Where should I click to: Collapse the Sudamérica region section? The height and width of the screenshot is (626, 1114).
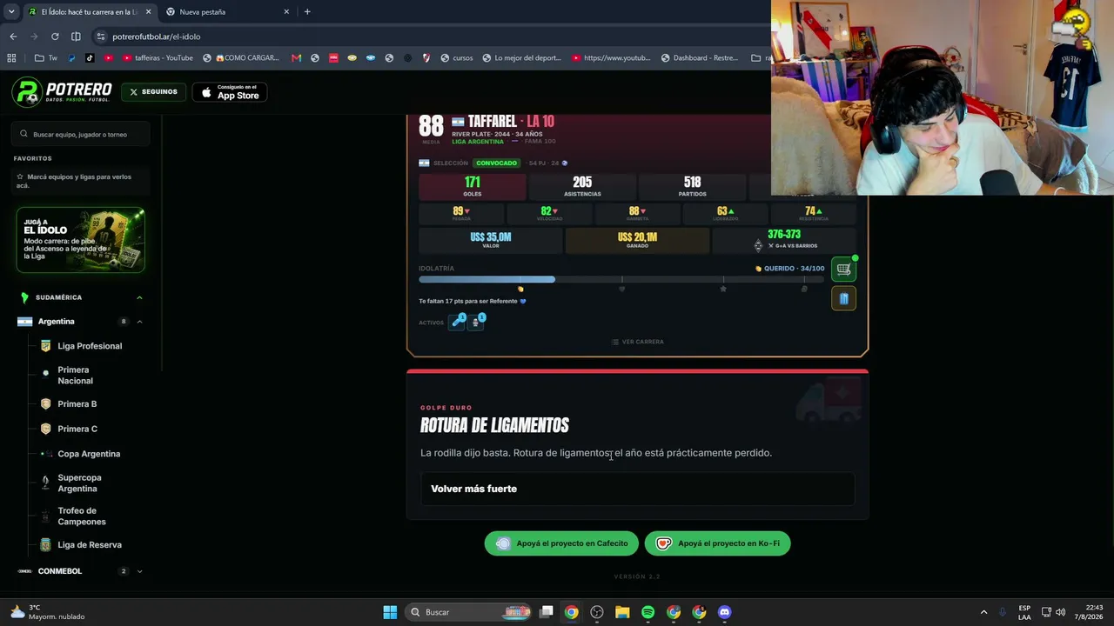[x=139, y=297]
